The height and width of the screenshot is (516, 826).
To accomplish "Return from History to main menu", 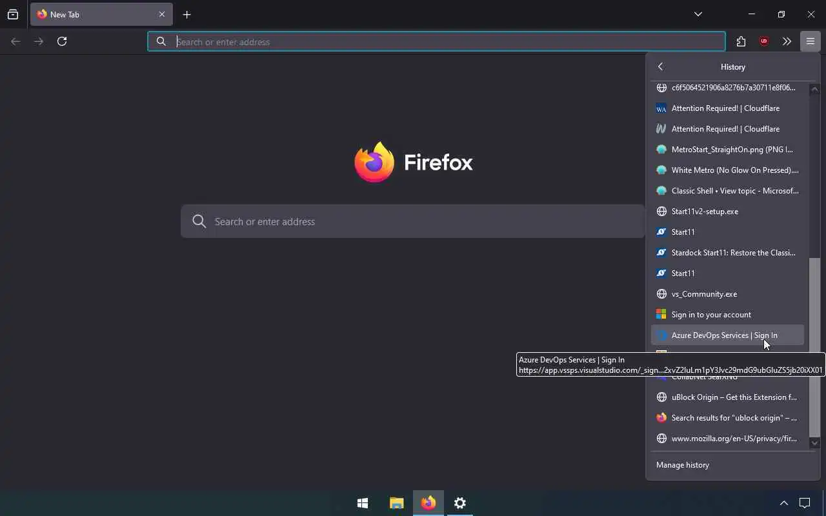I will 660,66.
